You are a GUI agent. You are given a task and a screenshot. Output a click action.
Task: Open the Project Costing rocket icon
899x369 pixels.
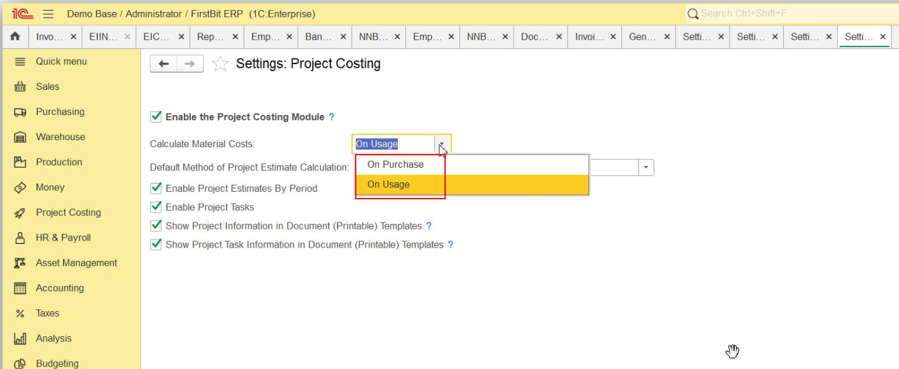pyautogui.click(x=20, y=213)
